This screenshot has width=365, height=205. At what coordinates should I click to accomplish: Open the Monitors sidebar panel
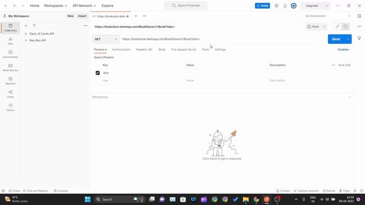[x=10, y=81]
